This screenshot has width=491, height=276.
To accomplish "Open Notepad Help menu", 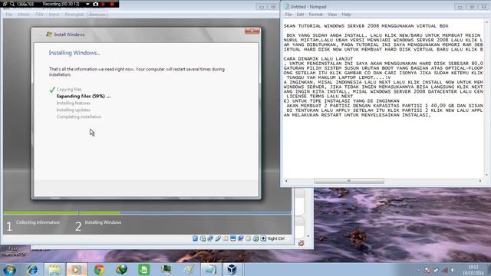I will (346, 15).
